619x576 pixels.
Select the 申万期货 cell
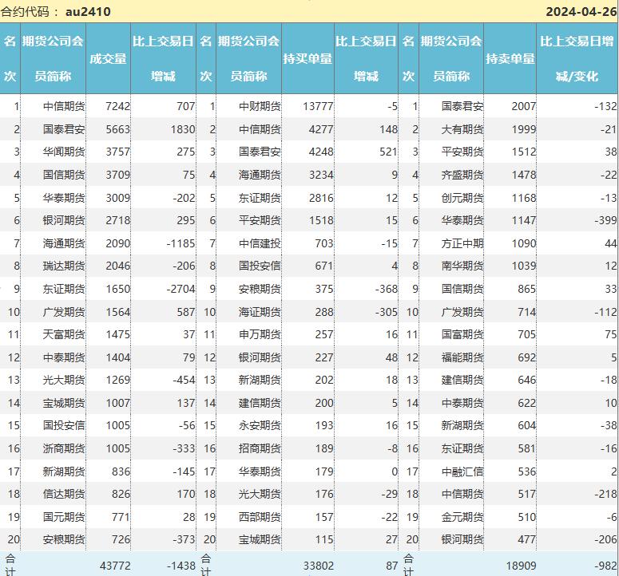tap(260, 335)
